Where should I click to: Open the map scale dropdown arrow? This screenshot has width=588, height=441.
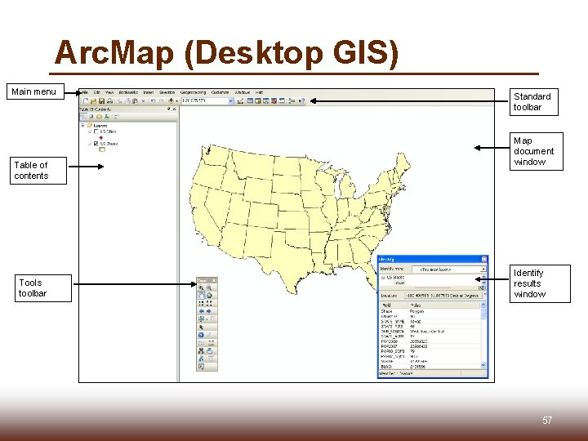click(x=230, y=101)
